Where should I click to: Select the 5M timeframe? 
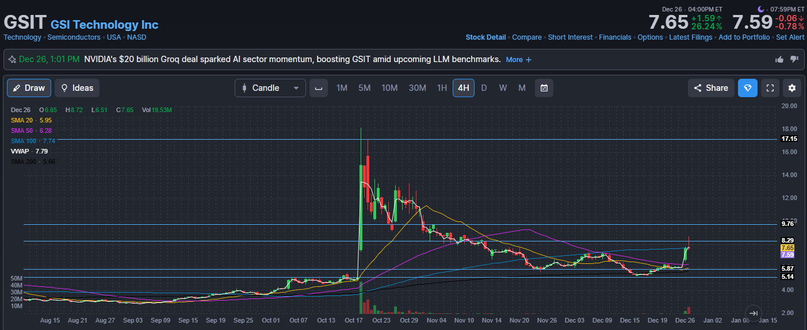[x=364, y=88]
